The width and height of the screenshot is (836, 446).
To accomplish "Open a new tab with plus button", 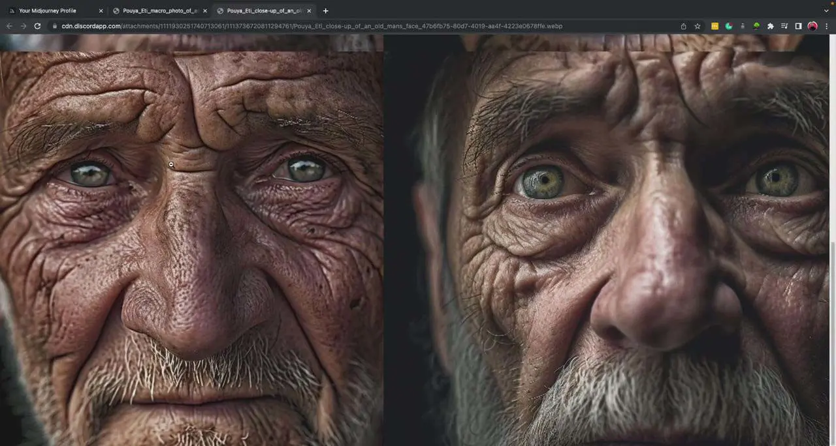I will coord(325,10).
